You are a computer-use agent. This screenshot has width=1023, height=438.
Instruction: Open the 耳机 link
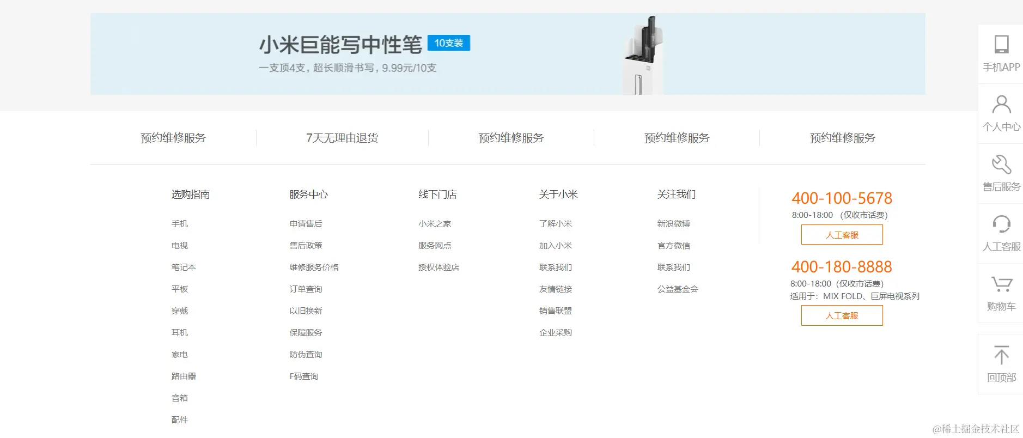point(180,333)
